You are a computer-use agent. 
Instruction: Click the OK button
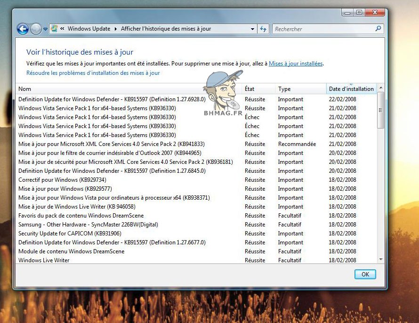click(x=365, y=275)
